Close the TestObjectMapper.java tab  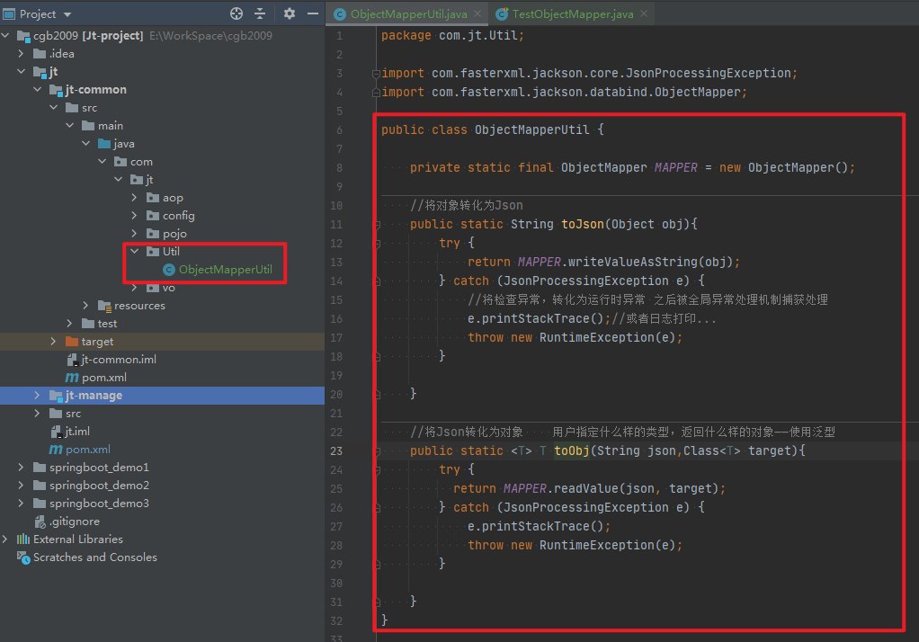(x=644, y=13)
